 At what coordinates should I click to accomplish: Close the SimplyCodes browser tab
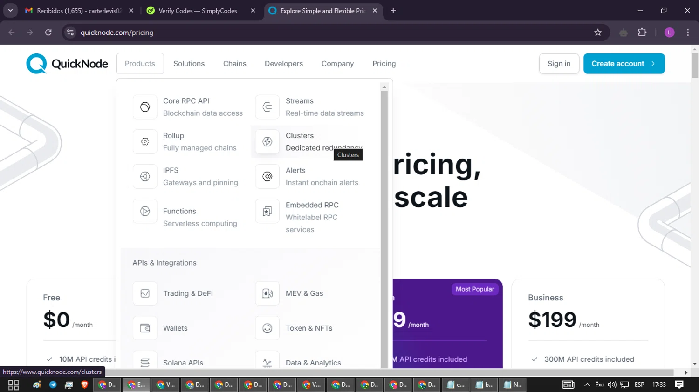coord(253,10)
